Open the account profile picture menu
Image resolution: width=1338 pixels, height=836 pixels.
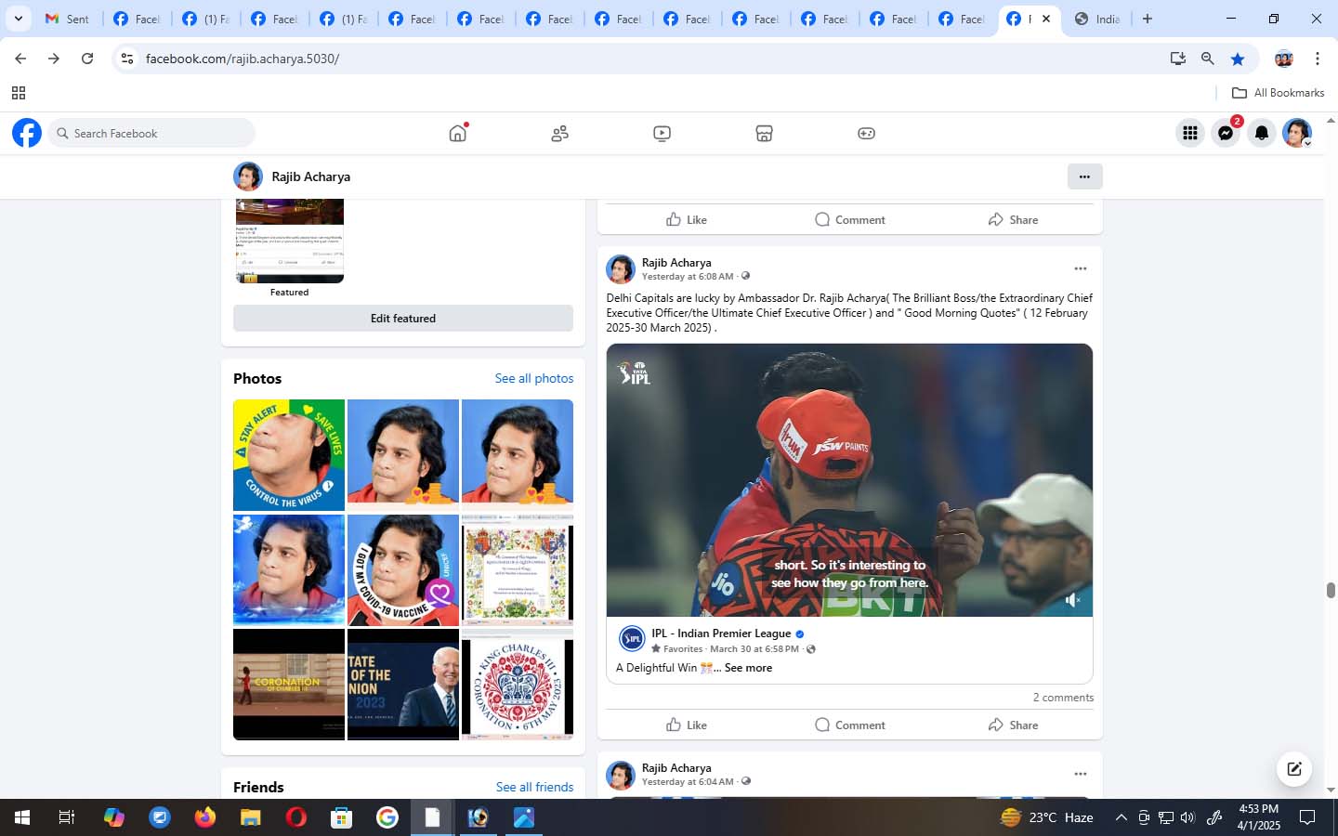point(1297,133)
